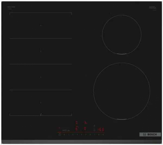Click the Bosch logo badge

pos(150,134)
